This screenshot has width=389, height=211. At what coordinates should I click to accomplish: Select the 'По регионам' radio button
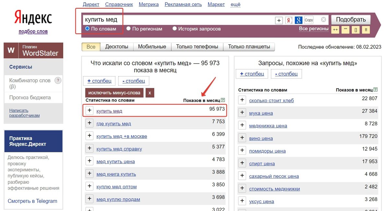pyautogui.click(x=128, y=29)
